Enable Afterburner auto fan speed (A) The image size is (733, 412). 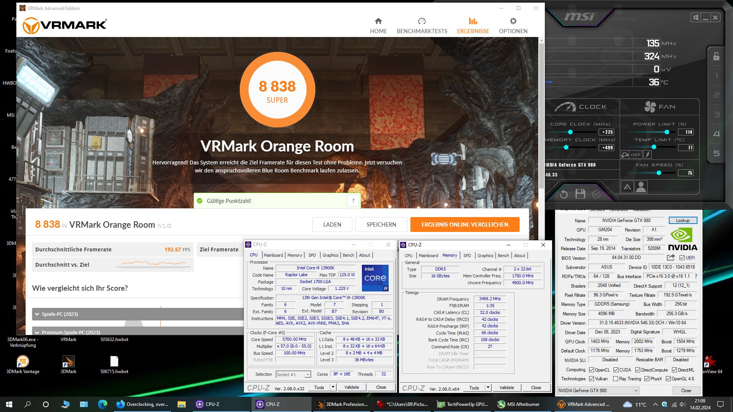pos(627,187)
